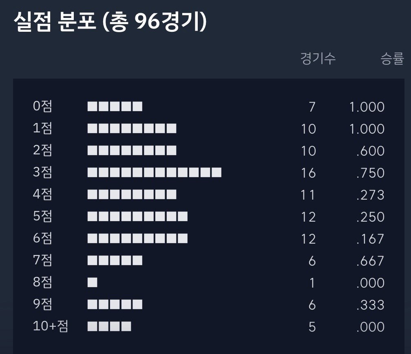Tap the 경기수 column header

tap(318, 58)
